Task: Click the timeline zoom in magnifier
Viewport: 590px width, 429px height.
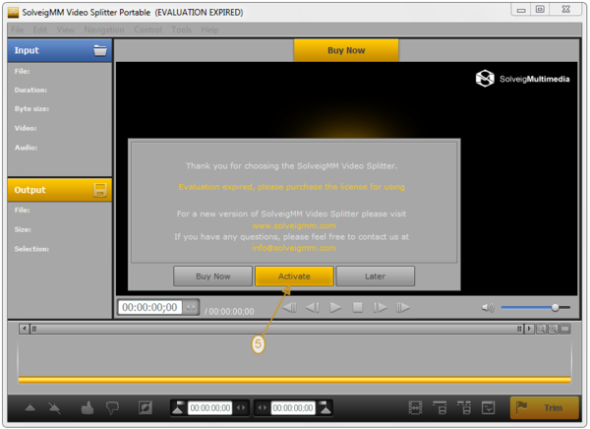Action: pos(553,329)
